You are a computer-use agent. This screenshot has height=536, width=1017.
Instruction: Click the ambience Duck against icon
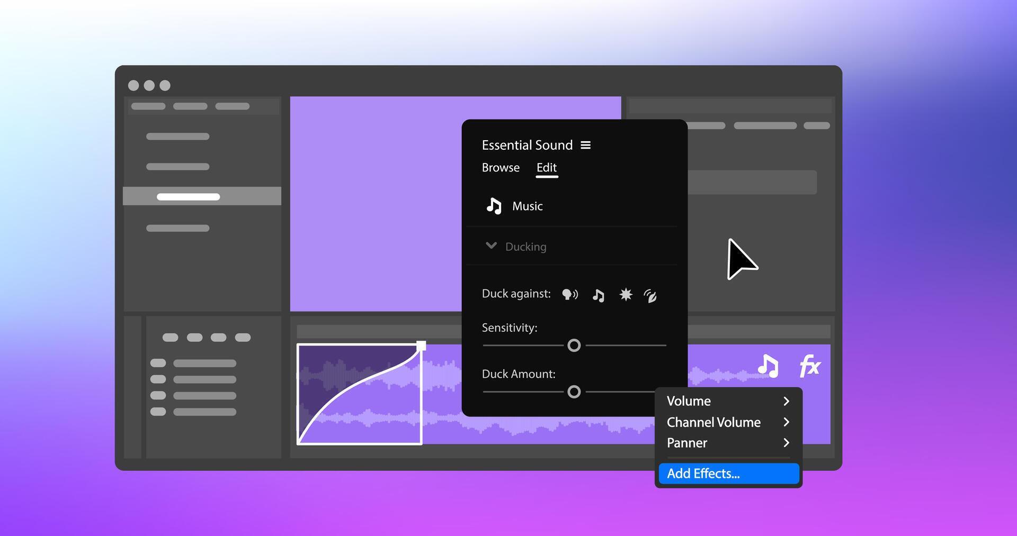pyautogui.click(x=650, y=296)
